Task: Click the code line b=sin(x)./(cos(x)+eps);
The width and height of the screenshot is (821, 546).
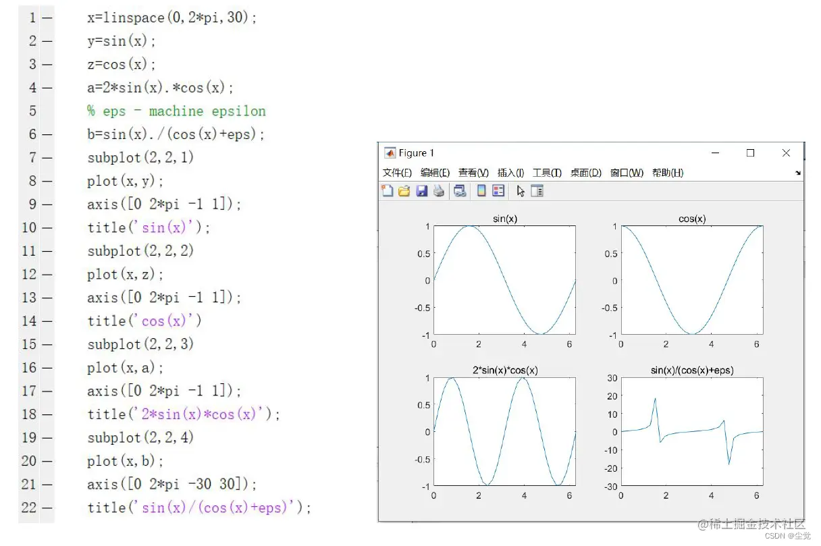Action: coord(176,134)
